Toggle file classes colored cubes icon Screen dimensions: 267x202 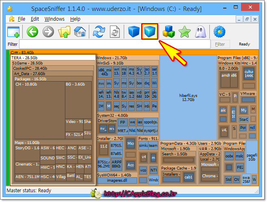click(x=168, y=32)
